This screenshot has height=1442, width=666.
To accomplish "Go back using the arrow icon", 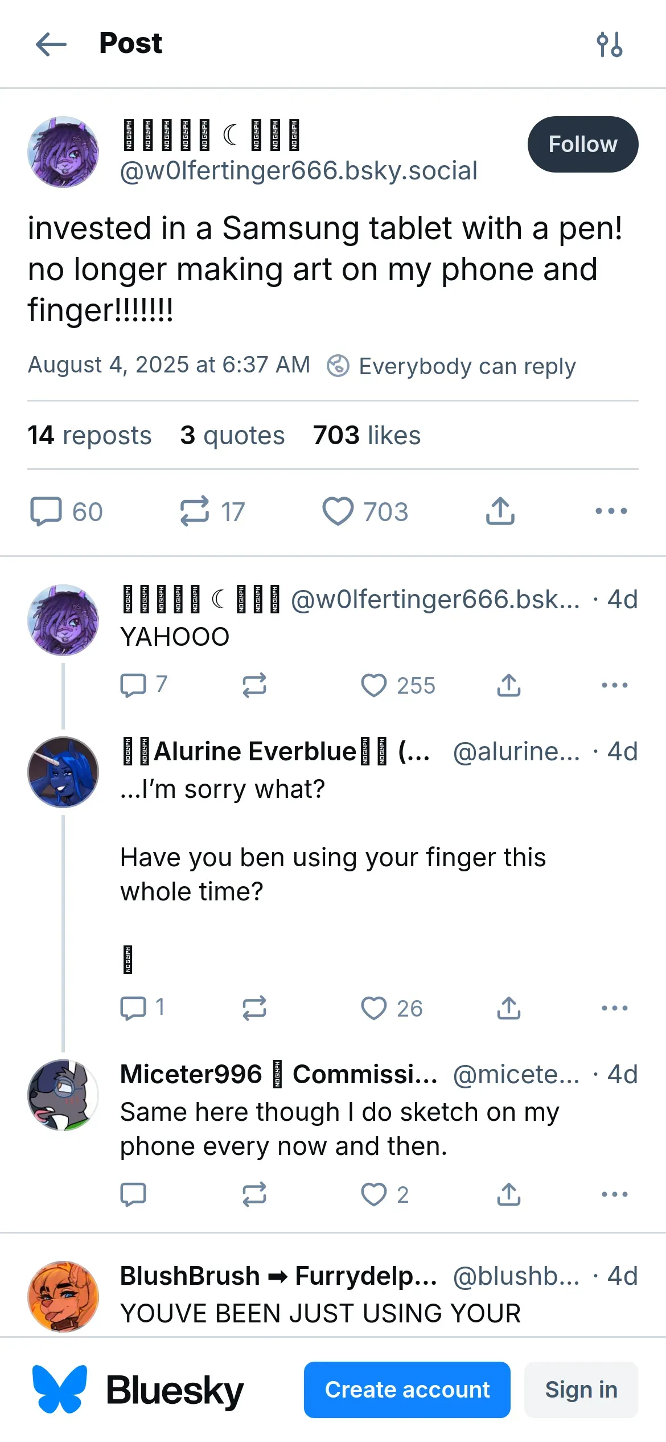I will click(x=51, y=44).
